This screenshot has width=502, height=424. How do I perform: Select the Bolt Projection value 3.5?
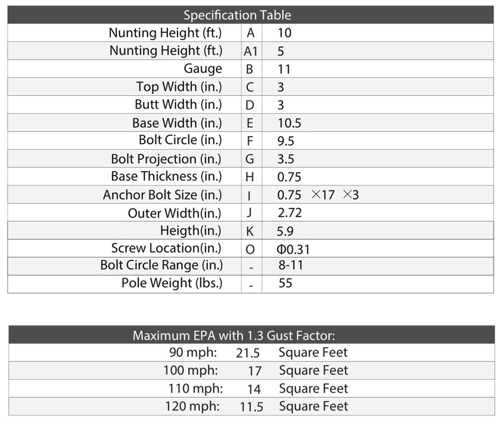[x=286, y=159]
